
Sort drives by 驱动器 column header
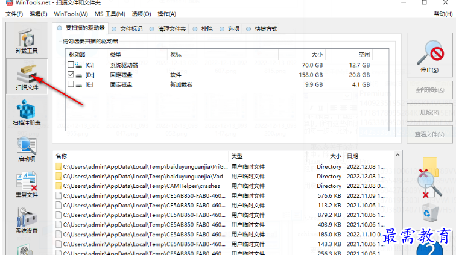pos(86,54)
